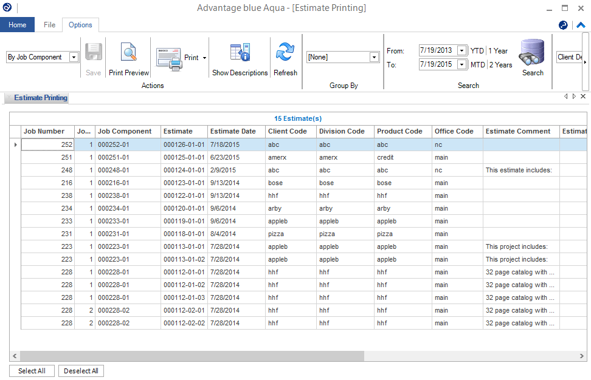The height and width of the screenshot is (380, 591).
Task: Click job component 000228-02 in estimate 000112-02-01 row
Action: click(128, 310)
